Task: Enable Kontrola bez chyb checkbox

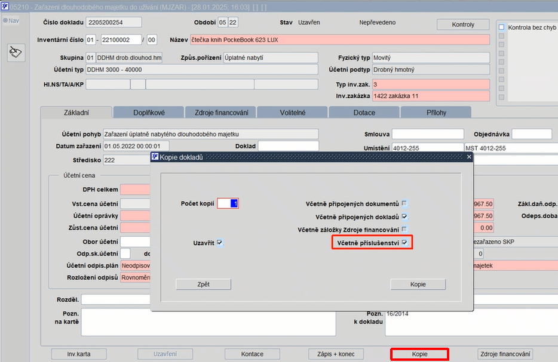Action: pos(502,27)
